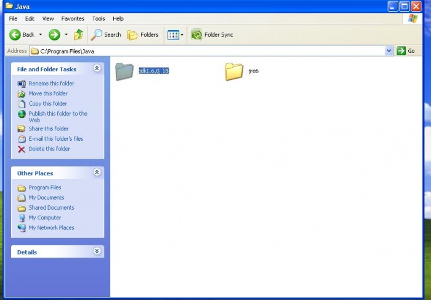
Task: Select the jdk1.6.0_18 folder icon
Action: click(124, 71)
